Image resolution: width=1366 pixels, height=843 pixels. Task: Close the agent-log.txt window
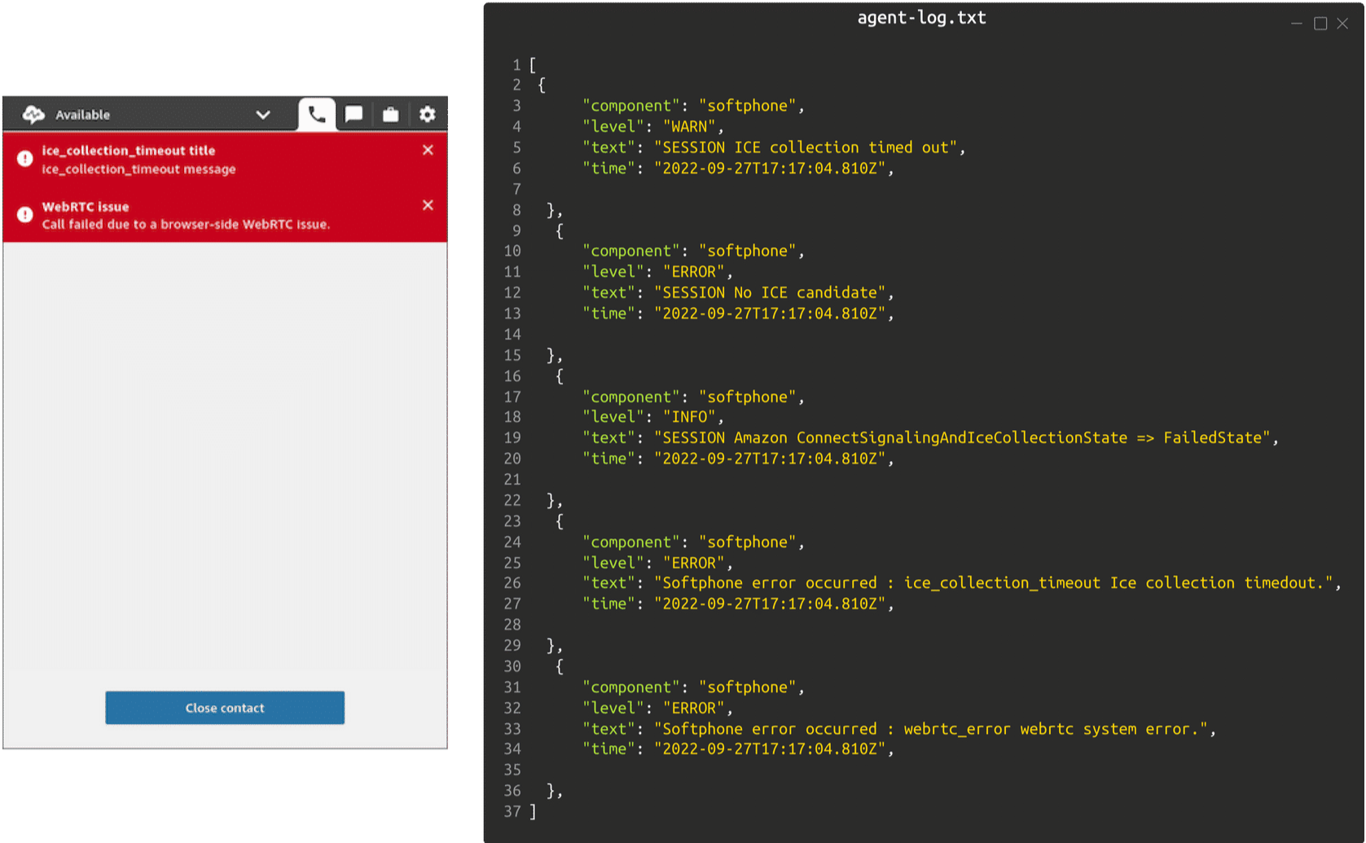[x=1342, y=24]
